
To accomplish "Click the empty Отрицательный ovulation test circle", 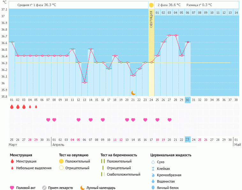I will click(x=61, y=168).
